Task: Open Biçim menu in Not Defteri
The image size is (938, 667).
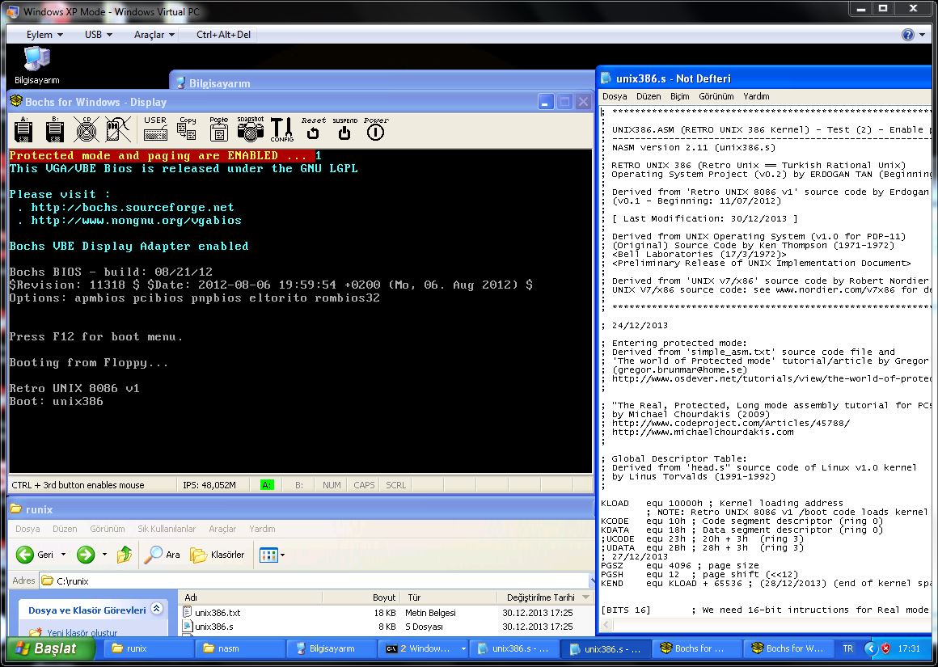Action: coord(679,96)
